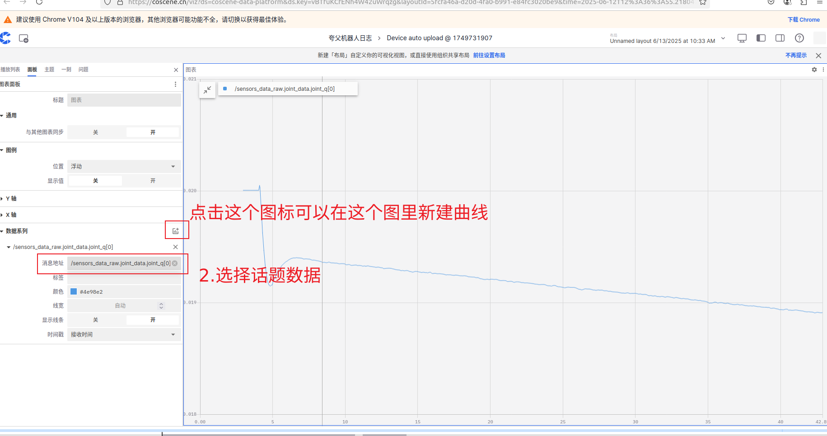Turn on show values (显示值 开)
This screenshot has width=827, height=436.
pos(153,181)
